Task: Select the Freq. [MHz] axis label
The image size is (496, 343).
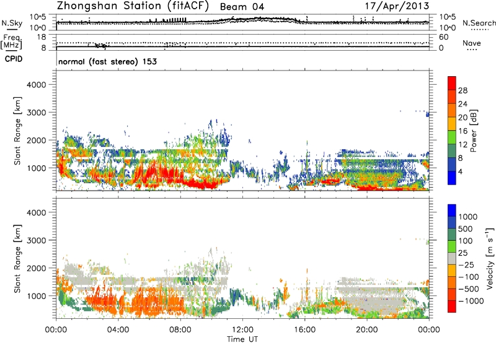Action: (x=11, y=41)
